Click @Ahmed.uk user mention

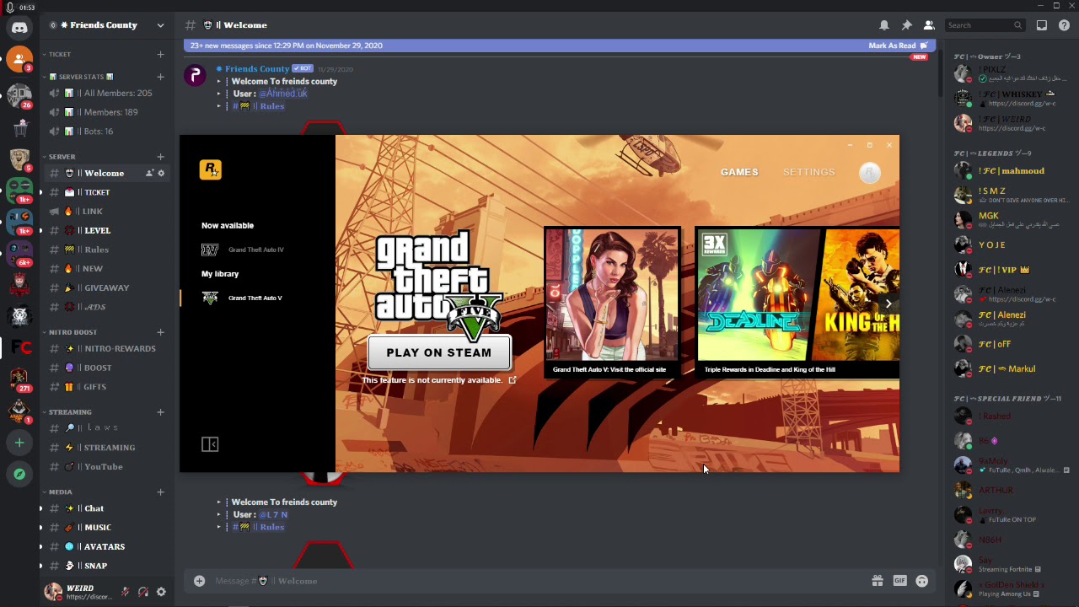(x=283, y=94)
